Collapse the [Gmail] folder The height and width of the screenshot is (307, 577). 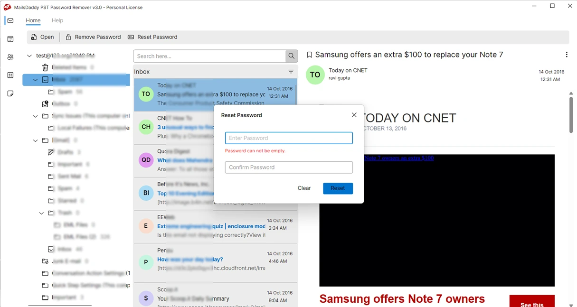point(35,140)
